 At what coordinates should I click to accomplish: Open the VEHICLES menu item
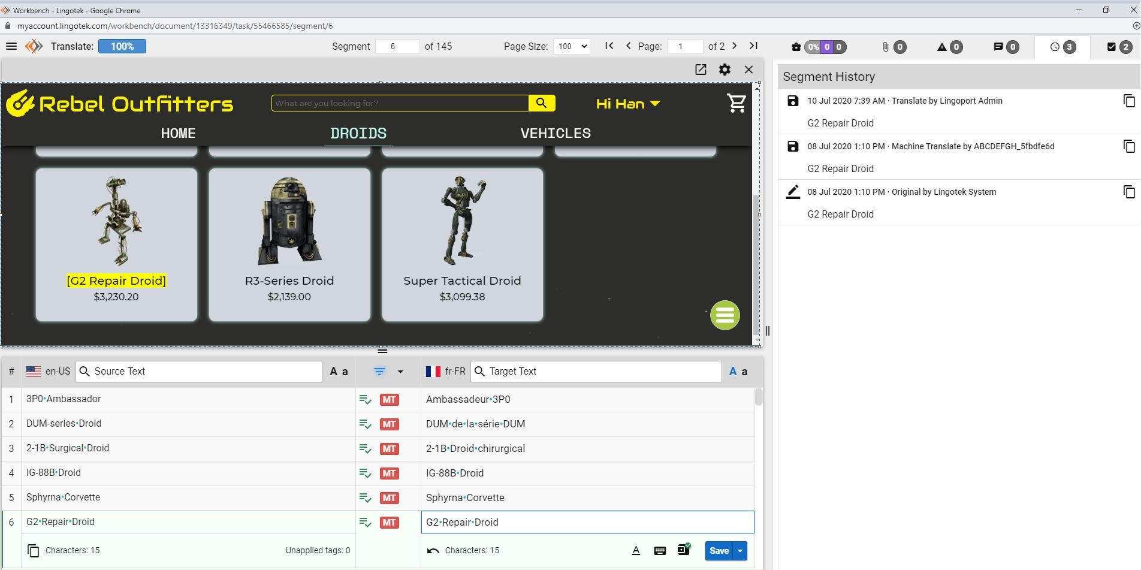pyautogui.click(x=556, y=133)
